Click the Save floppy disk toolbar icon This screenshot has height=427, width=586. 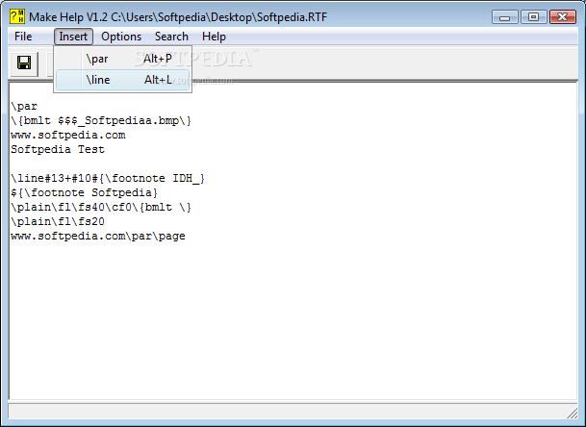coord(24,63)
